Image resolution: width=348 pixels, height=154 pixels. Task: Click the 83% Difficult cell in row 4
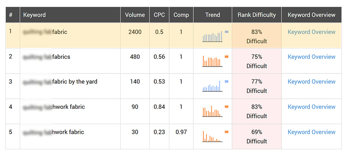coord(257,111)
